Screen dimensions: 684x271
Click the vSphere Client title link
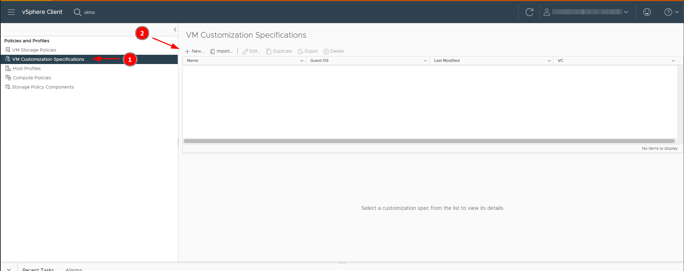click(42, 12)
